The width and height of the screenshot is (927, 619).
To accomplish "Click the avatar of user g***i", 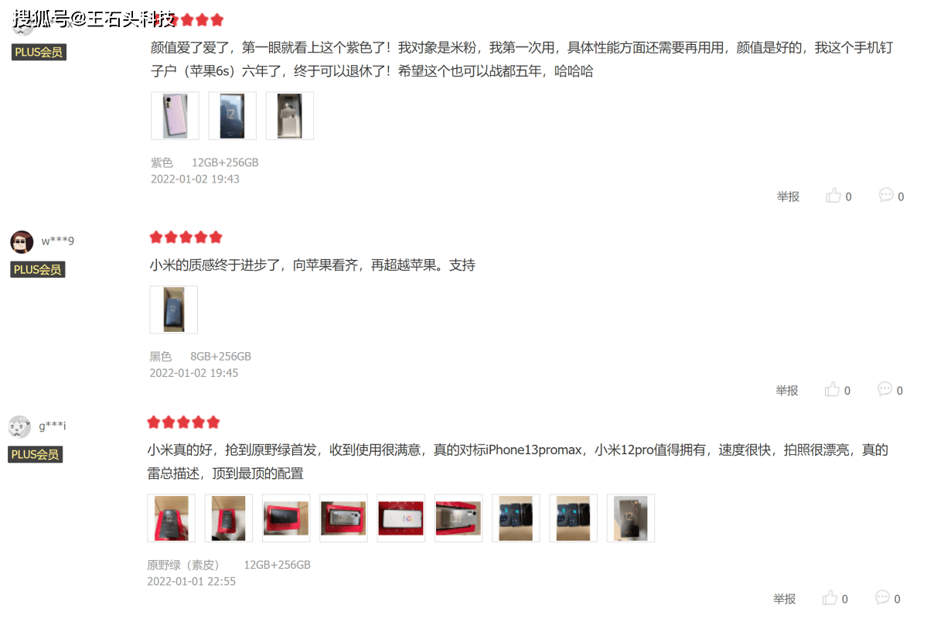I will point(19,426).
